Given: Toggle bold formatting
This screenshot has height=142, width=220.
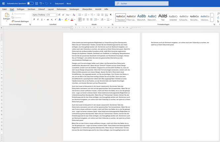Looking at the screenshot, I should click(x=34, y=20).
